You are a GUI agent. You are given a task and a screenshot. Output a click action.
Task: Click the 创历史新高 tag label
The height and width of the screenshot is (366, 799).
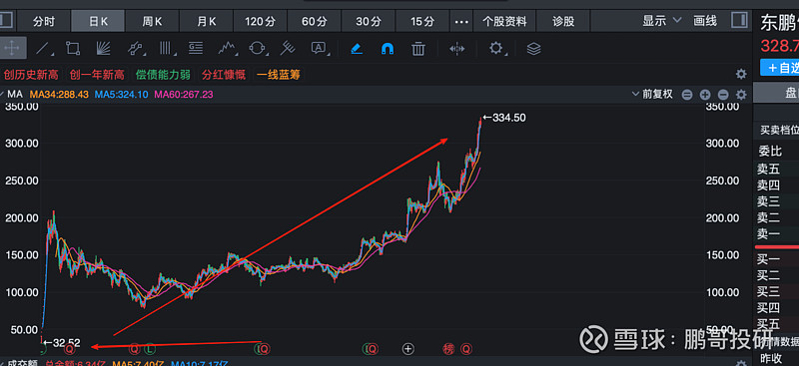click(31, 75)
